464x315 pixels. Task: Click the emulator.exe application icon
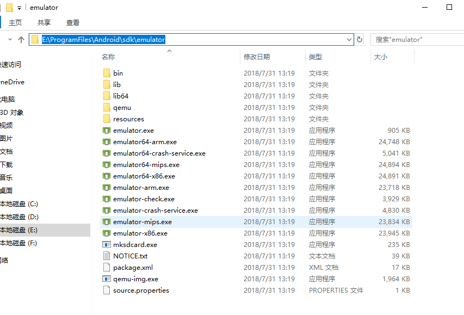107,130
